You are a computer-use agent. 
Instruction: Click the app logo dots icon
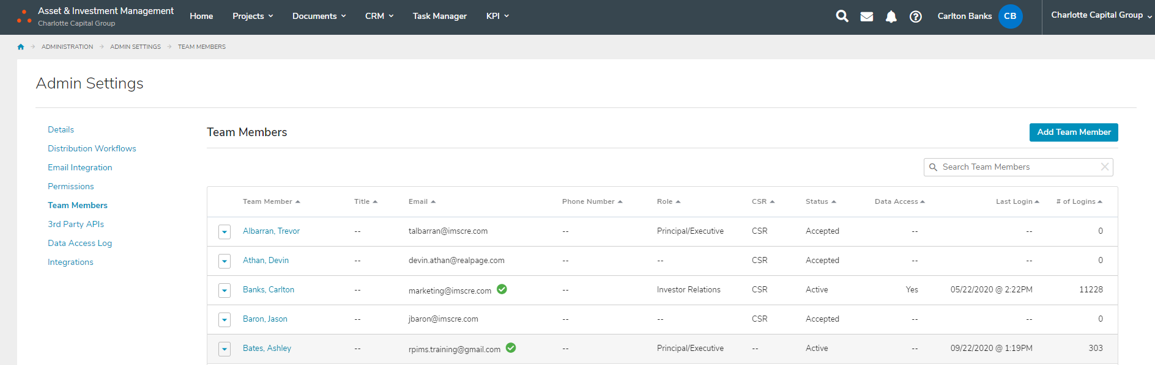point(24,16)
